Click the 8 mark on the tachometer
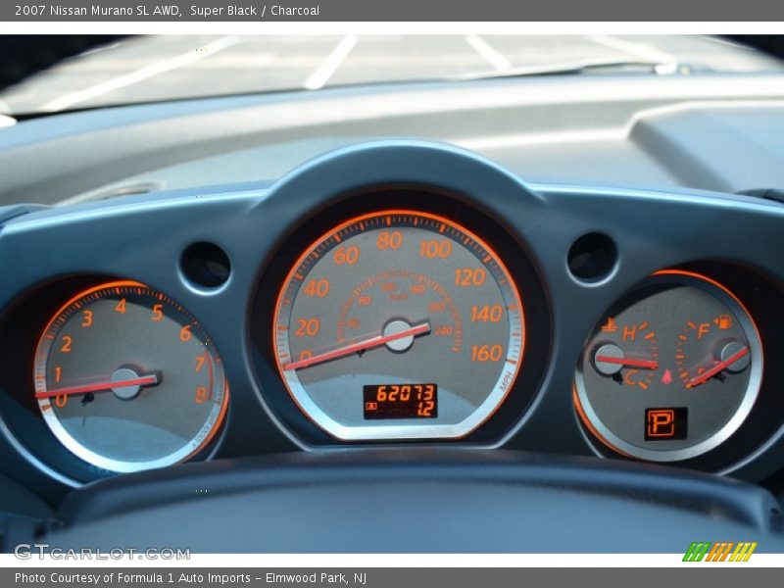This screenshot has width=784, height=588. click(x=201, y=395)
